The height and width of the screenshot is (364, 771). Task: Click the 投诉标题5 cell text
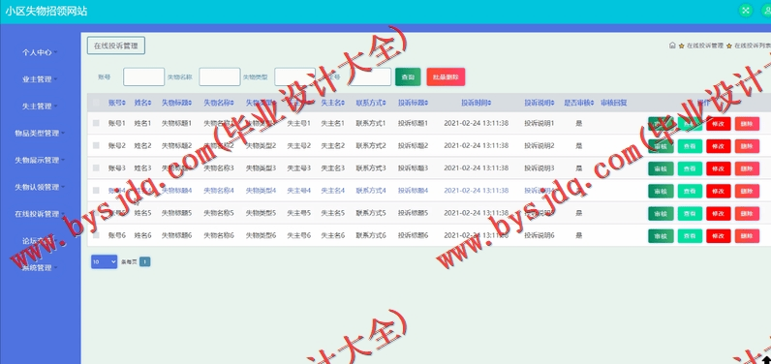tap(413, 213)
